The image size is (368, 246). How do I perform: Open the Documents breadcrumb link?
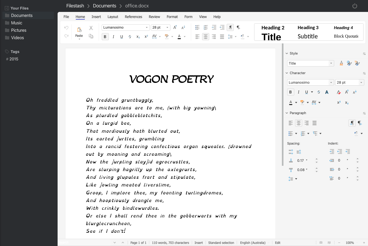click(x=105, y=6)
